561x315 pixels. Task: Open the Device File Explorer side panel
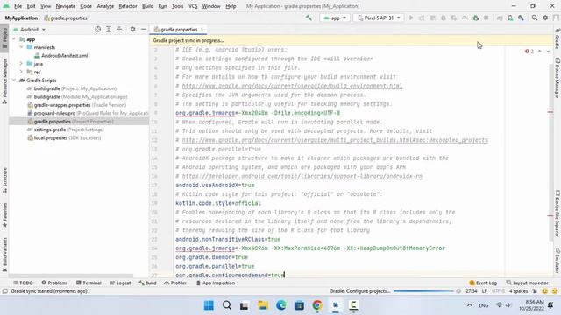(x=557, y=213)
